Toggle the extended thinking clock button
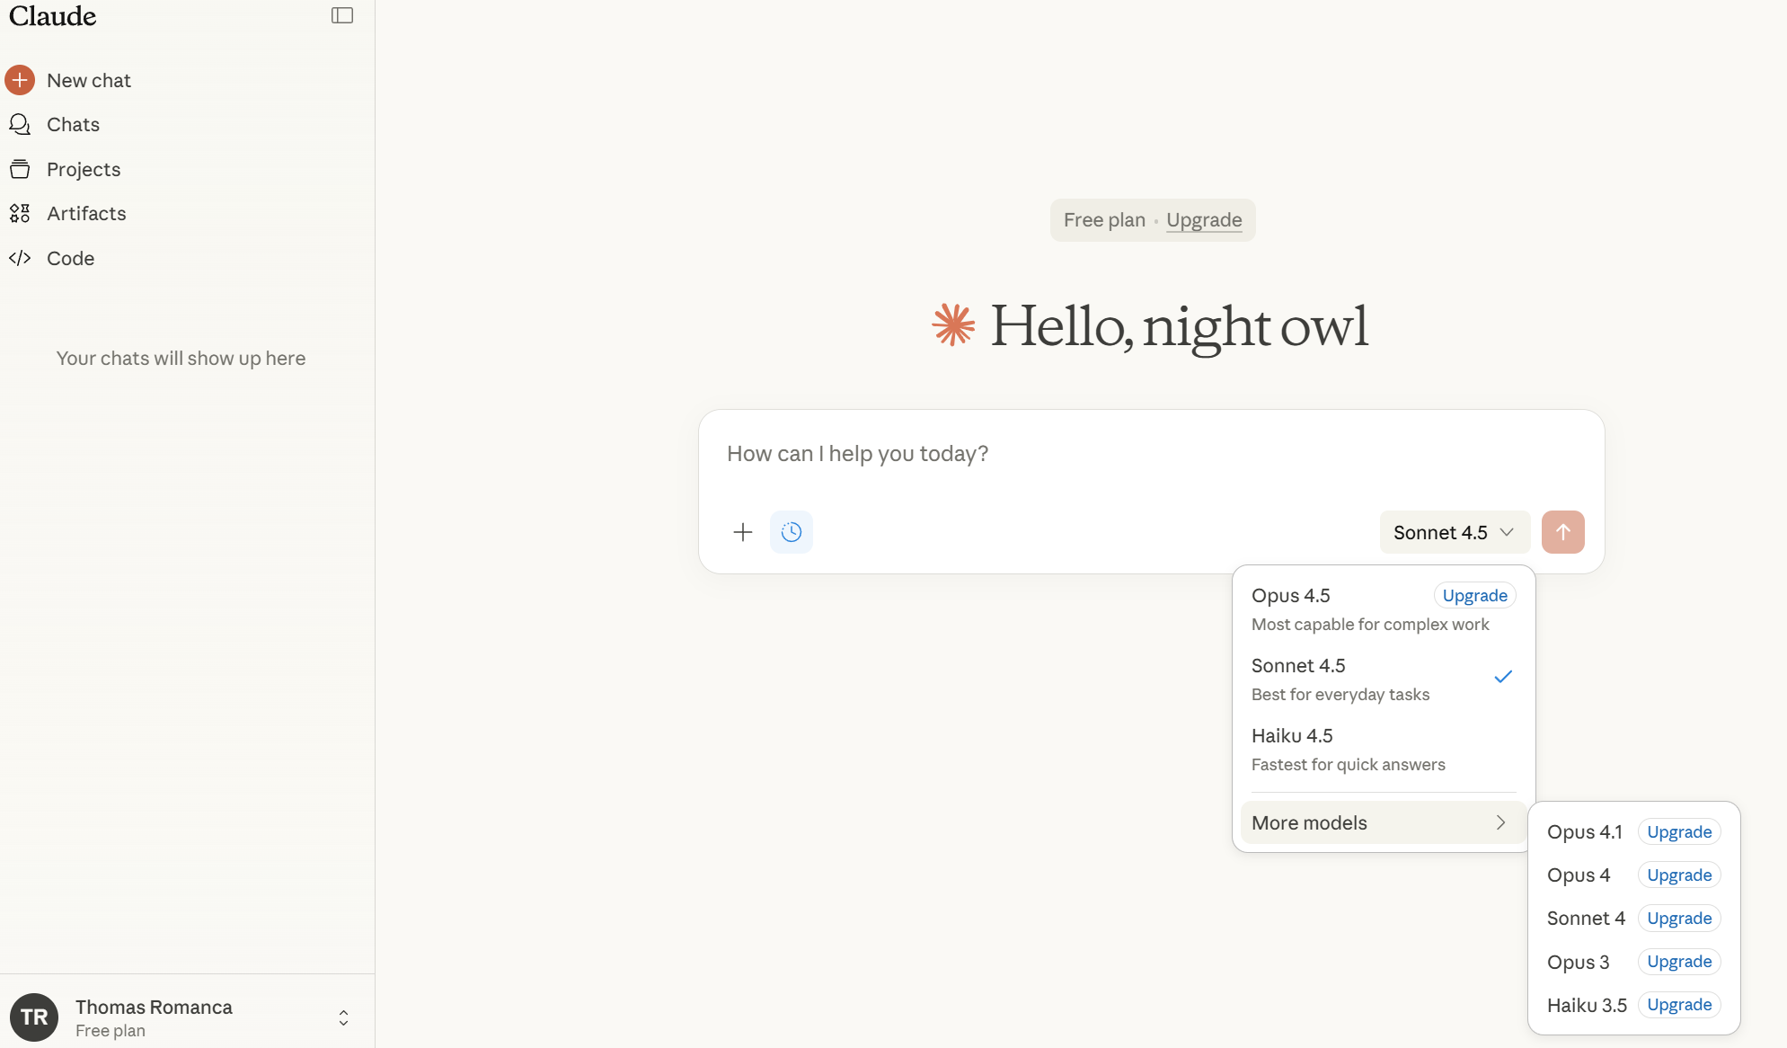Screen dimensions: 1787x1048 pyautogui.click(x=791, y=532)
